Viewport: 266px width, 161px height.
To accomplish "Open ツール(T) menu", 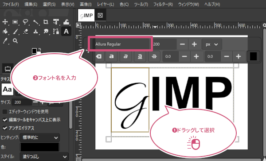I will point(141,4).
